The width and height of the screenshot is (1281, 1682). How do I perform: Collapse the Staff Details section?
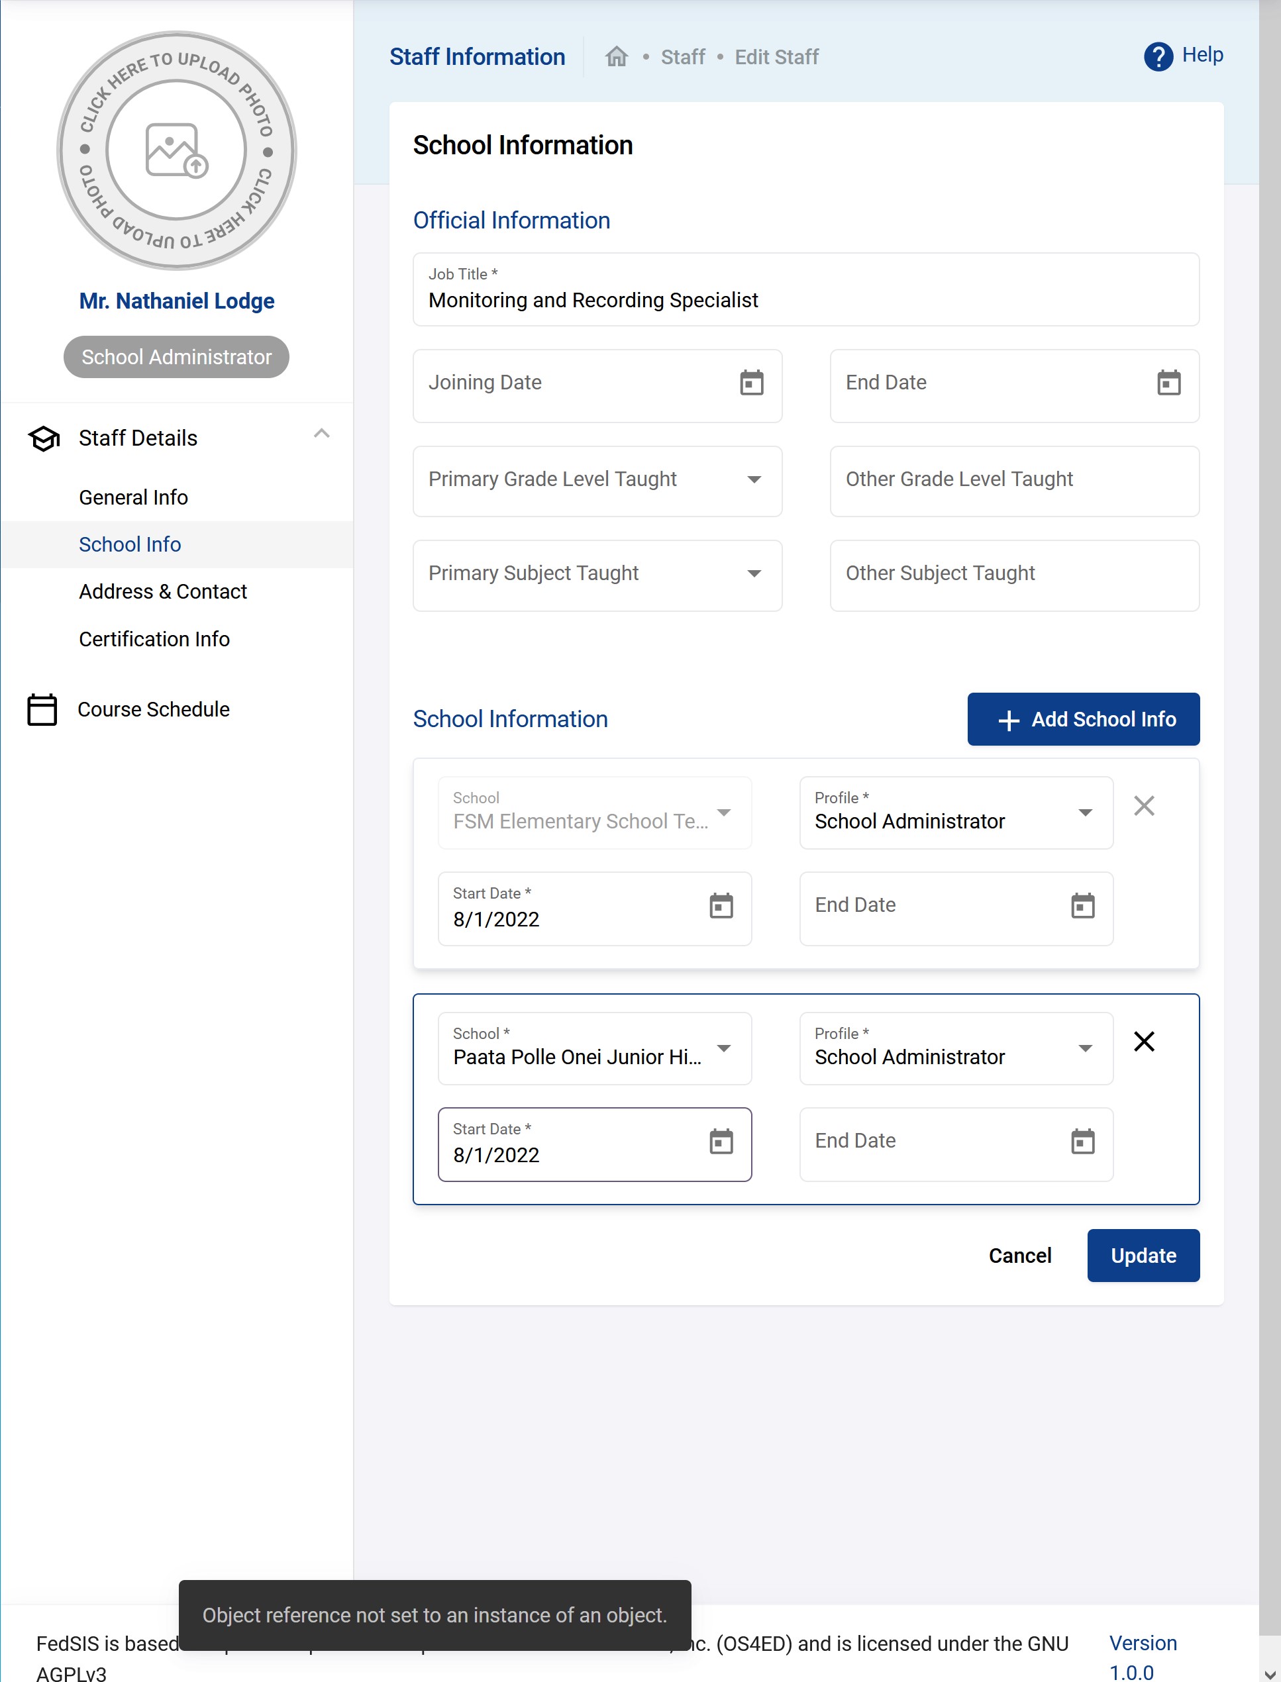click(323, 434)
